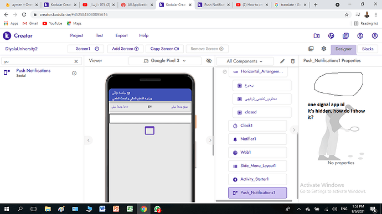This screenshot has width=382, height=214.
Task: Click the Copy Screen button
Action: click(164, 49)
